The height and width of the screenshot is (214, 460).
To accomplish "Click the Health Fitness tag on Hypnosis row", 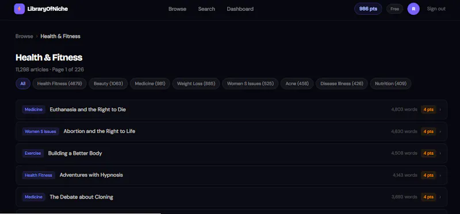I will (x=39, y=175).
